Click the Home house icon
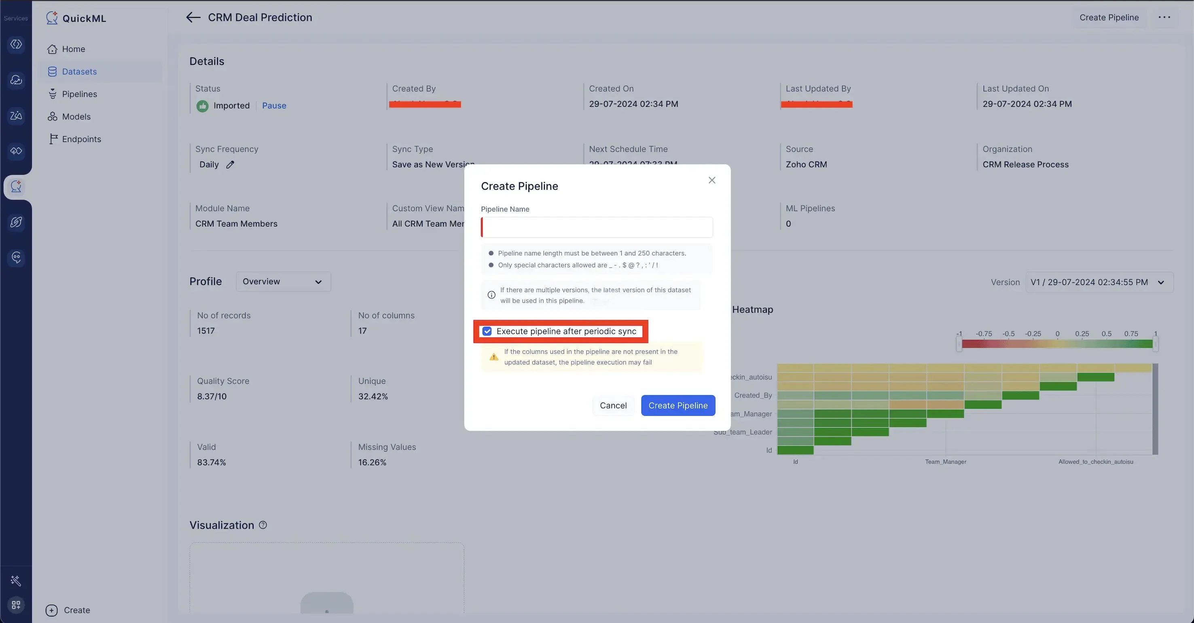Image resolution: width=1194 pixels, height=623 pixels. tap(52, 49)
